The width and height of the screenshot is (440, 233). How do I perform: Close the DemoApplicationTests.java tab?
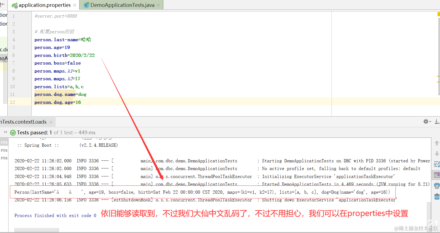(x=158, y=5)
